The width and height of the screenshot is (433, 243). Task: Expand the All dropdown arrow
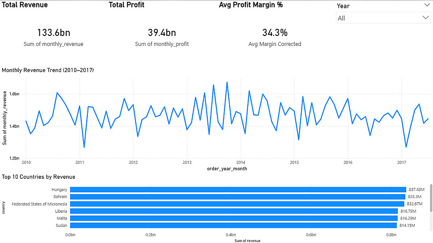coord(426,18)
